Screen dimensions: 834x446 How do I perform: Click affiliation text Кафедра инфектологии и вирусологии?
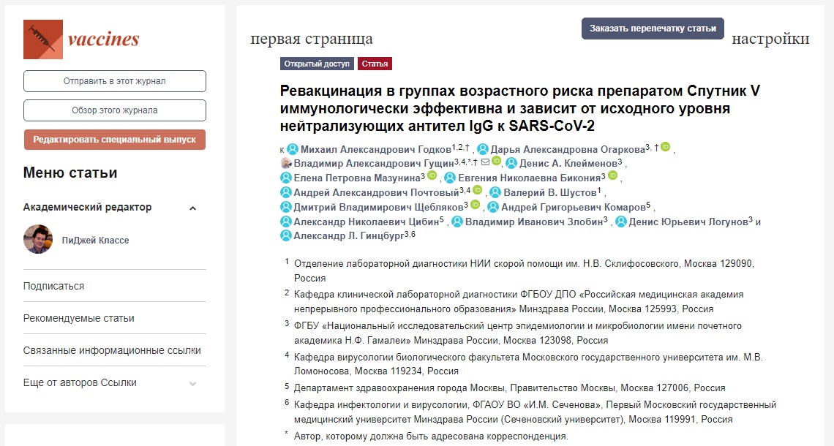pos(535,412)
